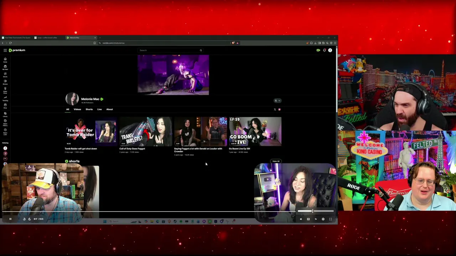Open "Tomb Raider will get shut down" title
456x256 pixels.
(x=81, y=149)
